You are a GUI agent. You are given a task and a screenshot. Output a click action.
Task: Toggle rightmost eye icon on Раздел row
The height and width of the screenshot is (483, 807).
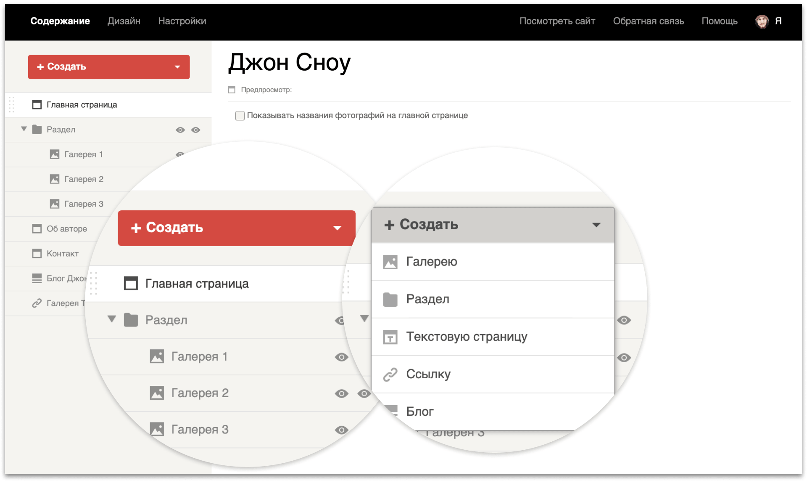196,130
